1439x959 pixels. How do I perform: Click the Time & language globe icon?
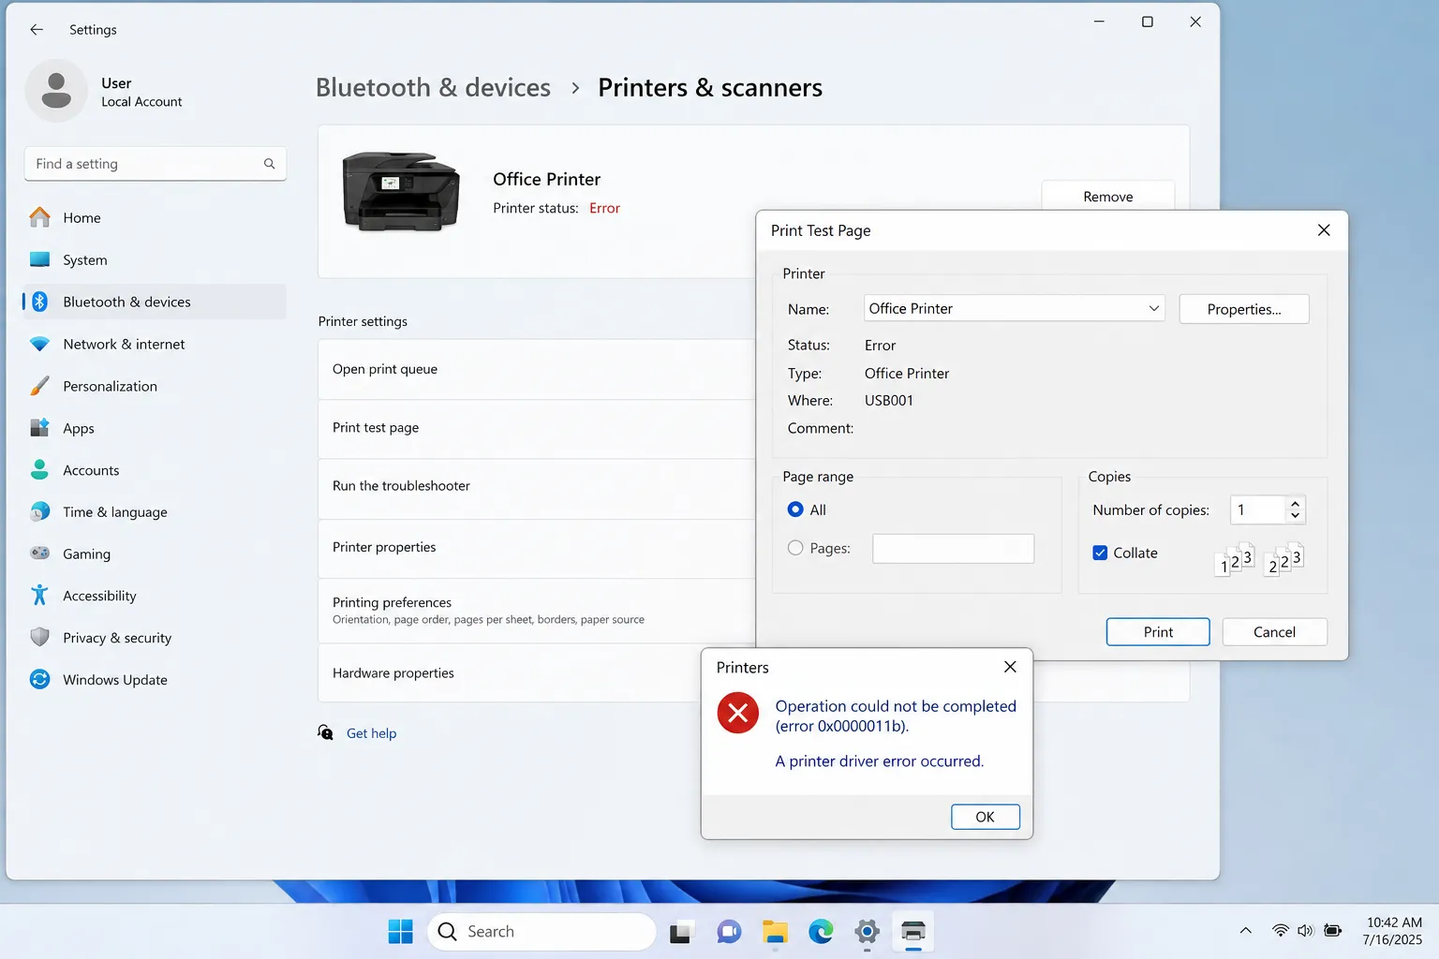[39, 512]
